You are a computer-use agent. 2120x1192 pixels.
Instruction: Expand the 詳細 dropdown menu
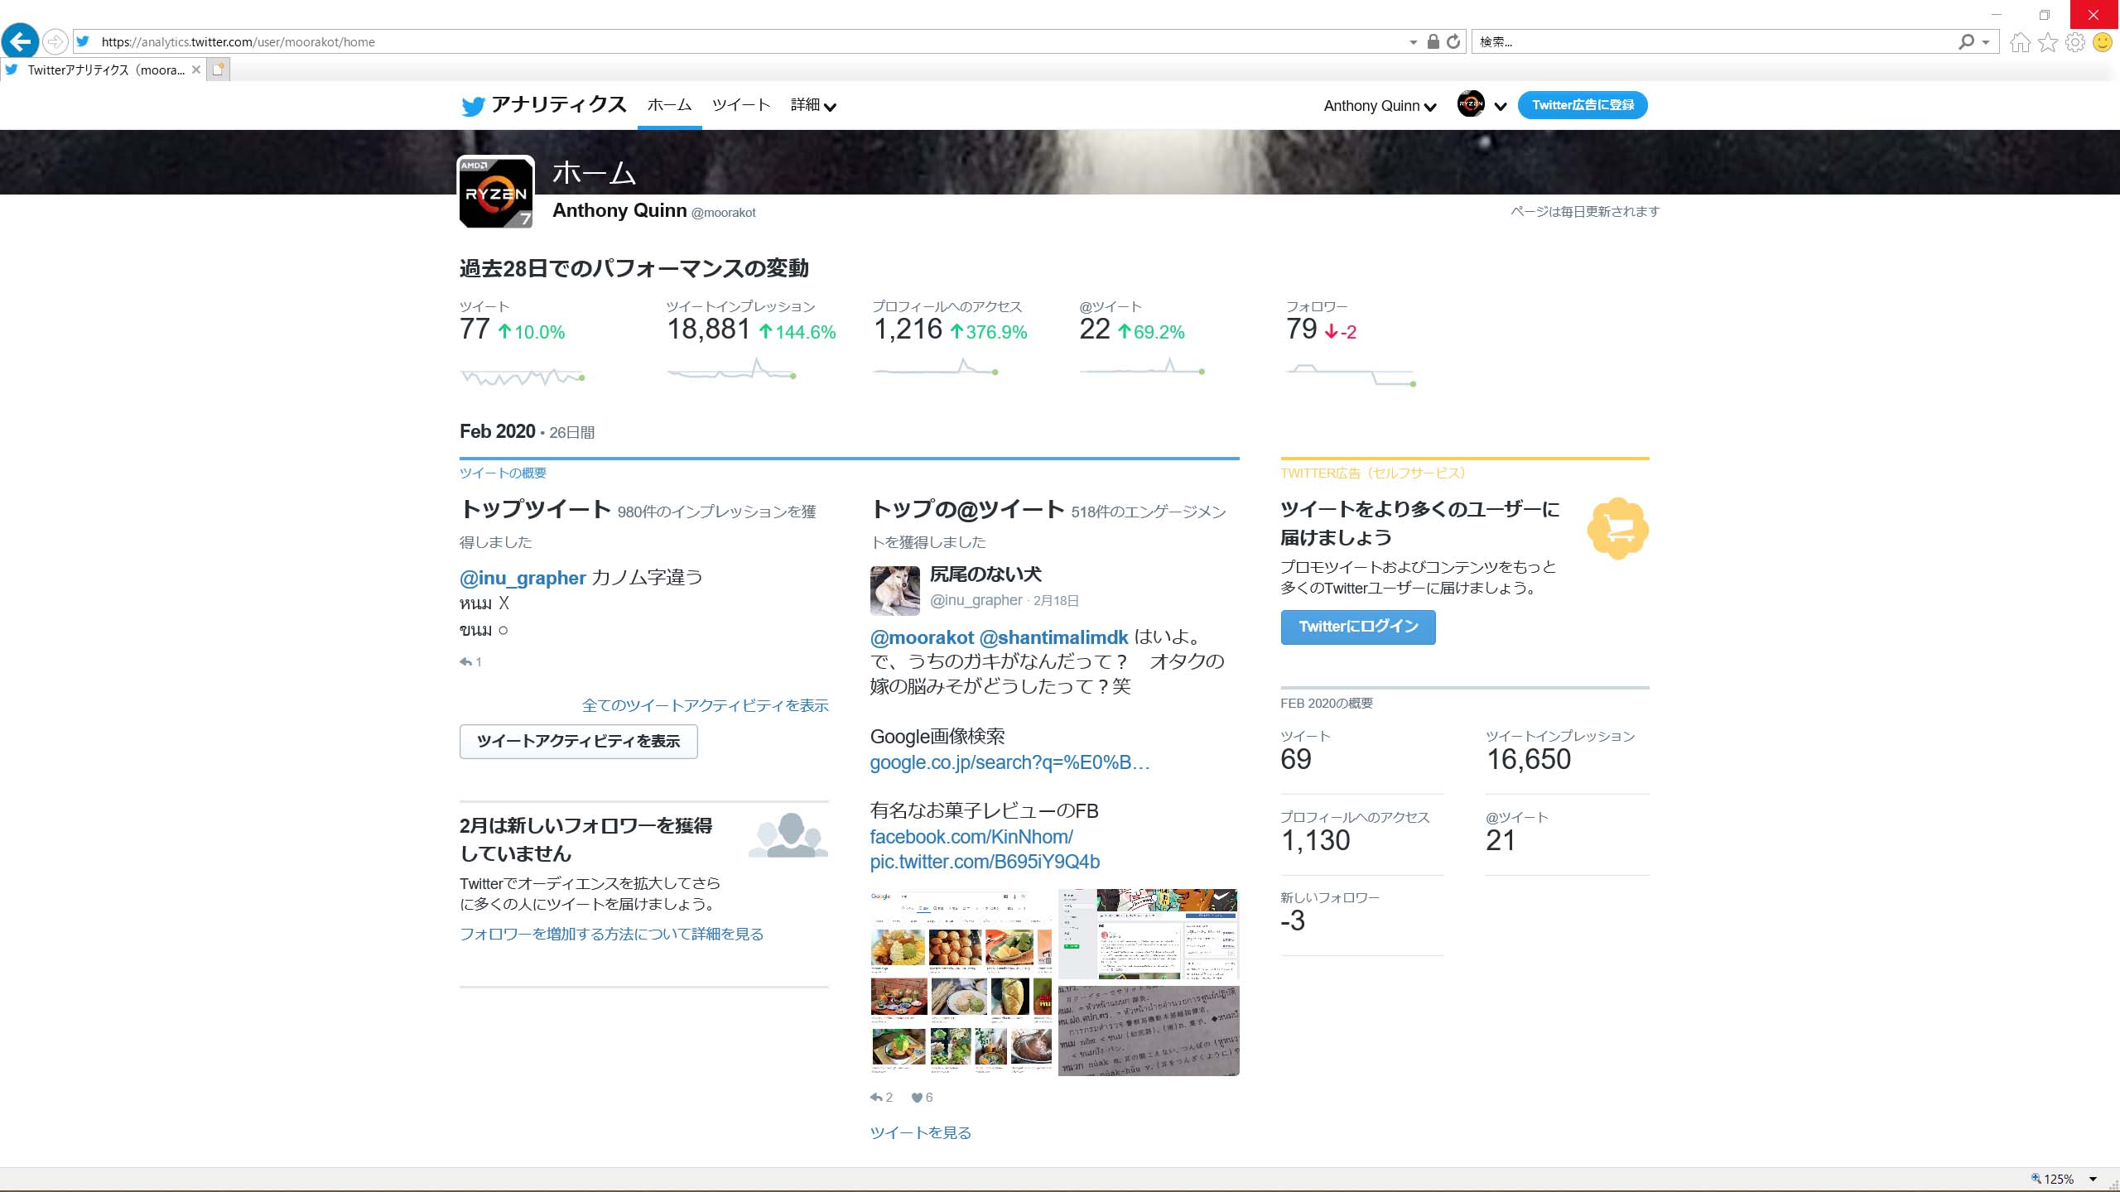813,105
